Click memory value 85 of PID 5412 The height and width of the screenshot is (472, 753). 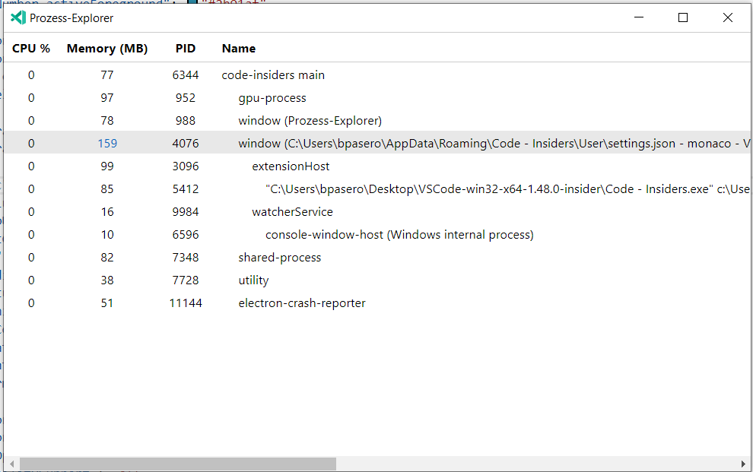tap(107, 189)
